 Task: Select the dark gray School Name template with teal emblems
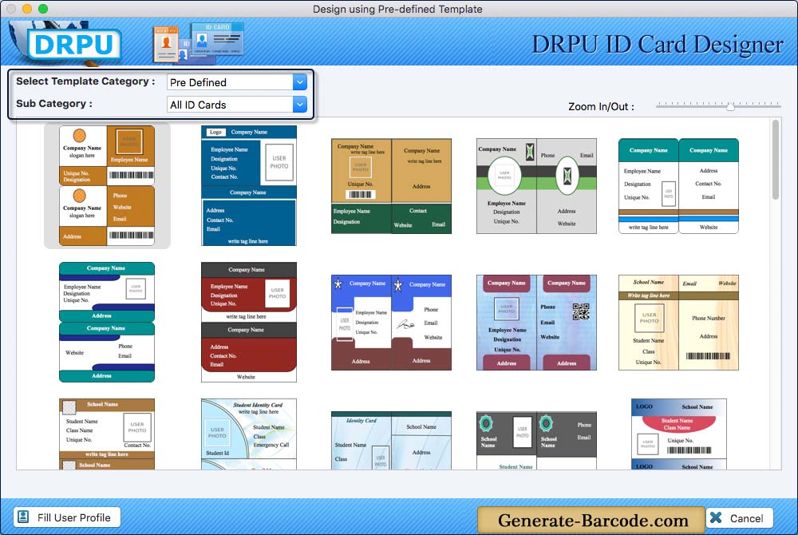(x=536, y=440)
